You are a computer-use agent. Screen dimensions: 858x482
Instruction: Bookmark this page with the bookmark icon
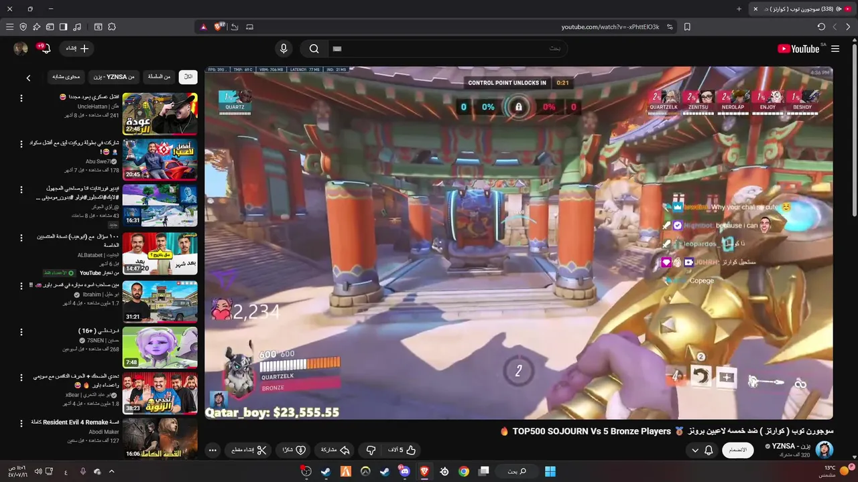[x=687, y=27]
